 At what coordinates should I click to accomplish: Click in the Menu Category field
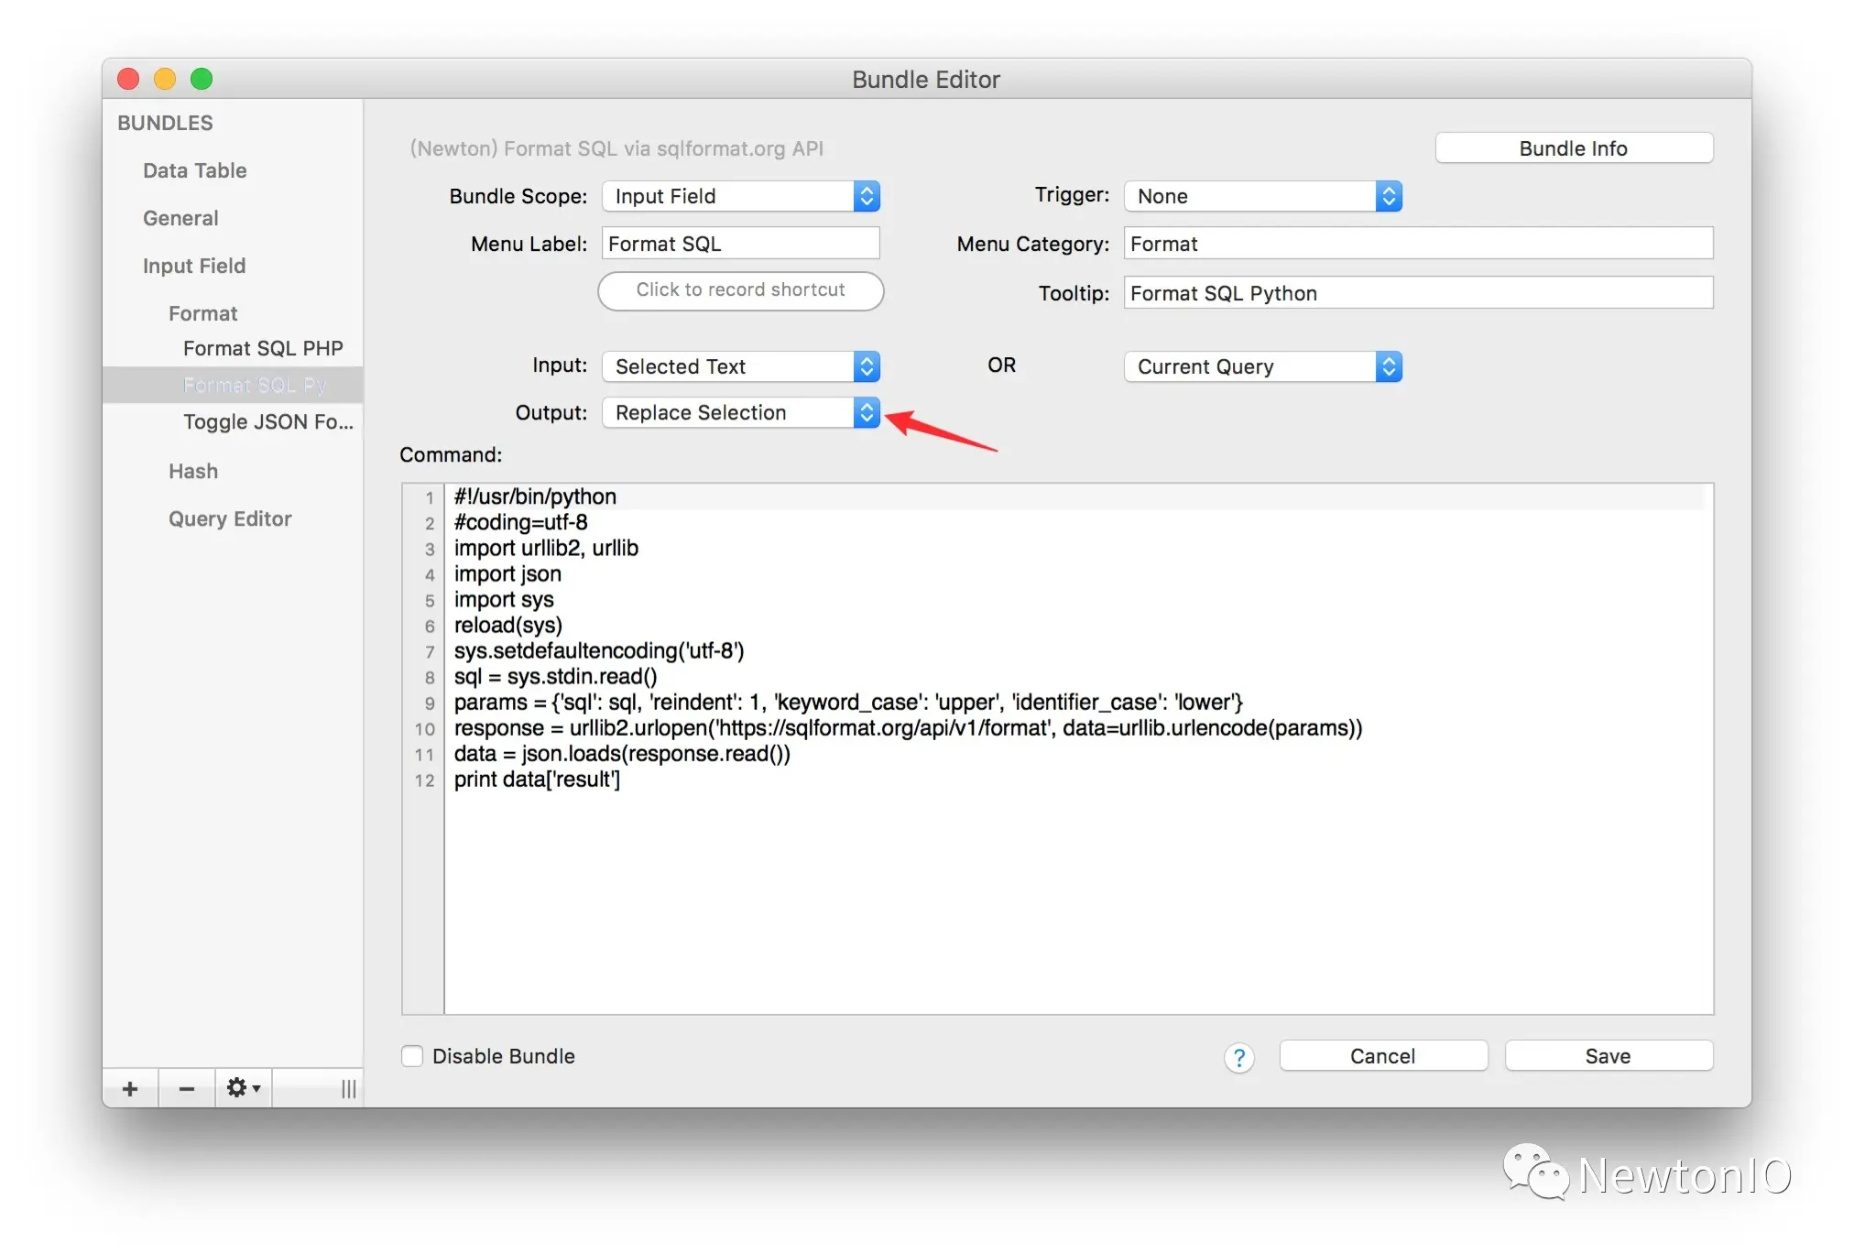[x=1419, y=244]
